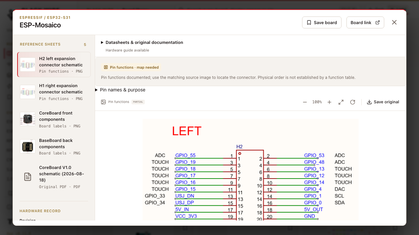Click the 100% zoom level value
419x235 pixels.
coord(317,102)
